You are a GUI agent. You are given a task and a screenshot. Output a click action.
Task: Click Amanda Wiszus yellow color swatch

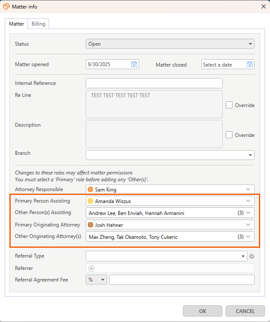(90, 201)
